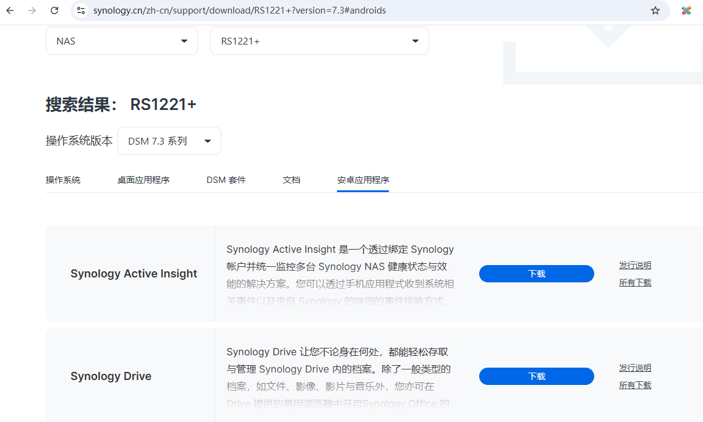Image resolution: width=703 pixels, height=422 pixels.
Task: Download Synology Active Insight
Action: 536,274
